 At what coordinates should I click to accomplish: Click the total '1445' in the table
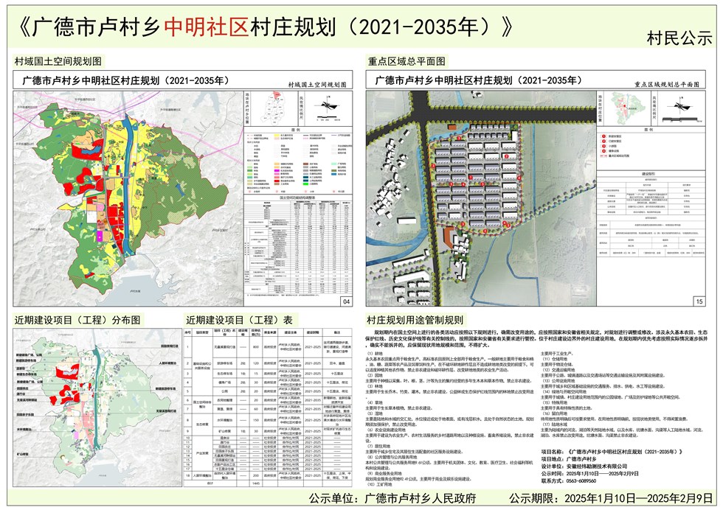256,483
